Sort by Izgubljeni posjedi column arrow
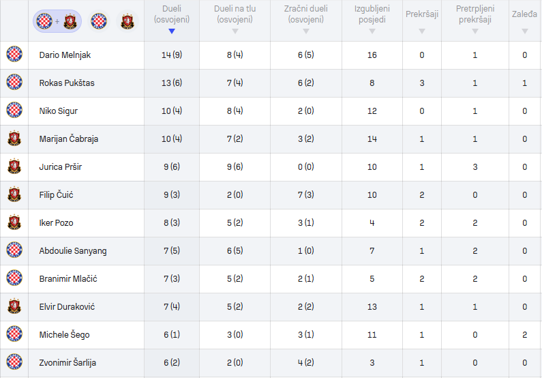The width and height of the screenshot is (542, 378). (372, 31)
